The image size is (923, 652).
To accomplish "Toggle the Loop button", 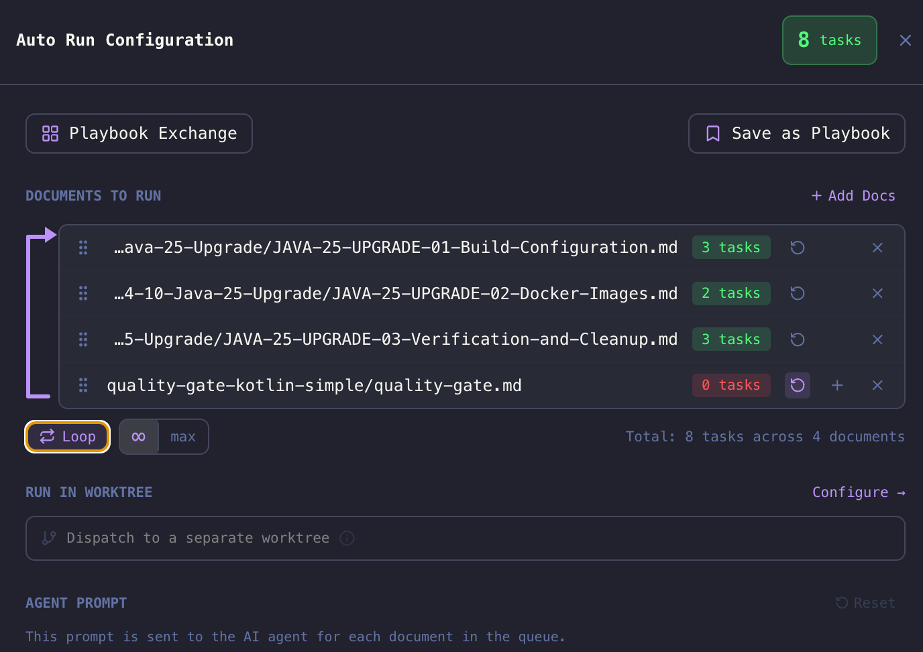I will 68,437.
